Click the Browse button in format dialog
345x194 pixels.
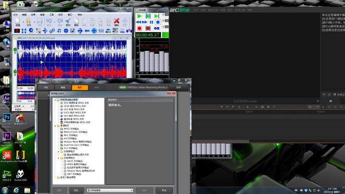pos(76,190)
